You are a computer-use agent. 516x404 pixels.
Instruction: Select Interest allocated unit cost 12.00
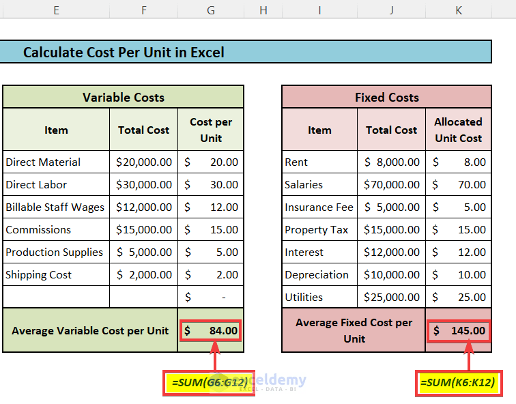459,252
